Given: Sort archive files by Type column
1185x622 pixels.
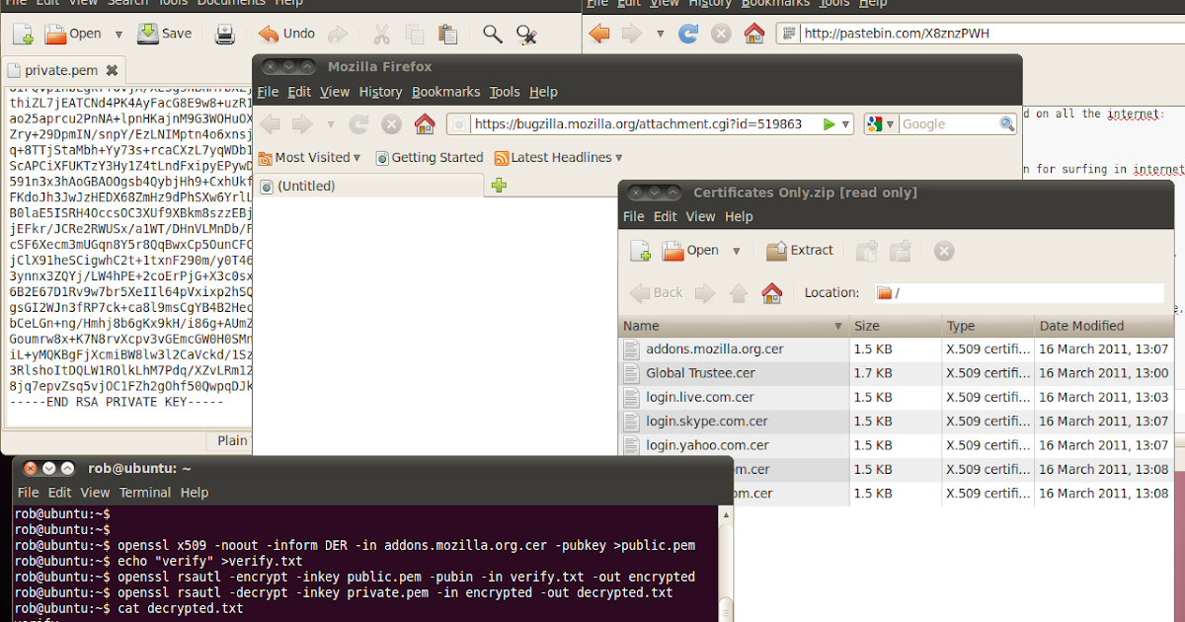Looking at the screenshot, I should click(987, 326).
